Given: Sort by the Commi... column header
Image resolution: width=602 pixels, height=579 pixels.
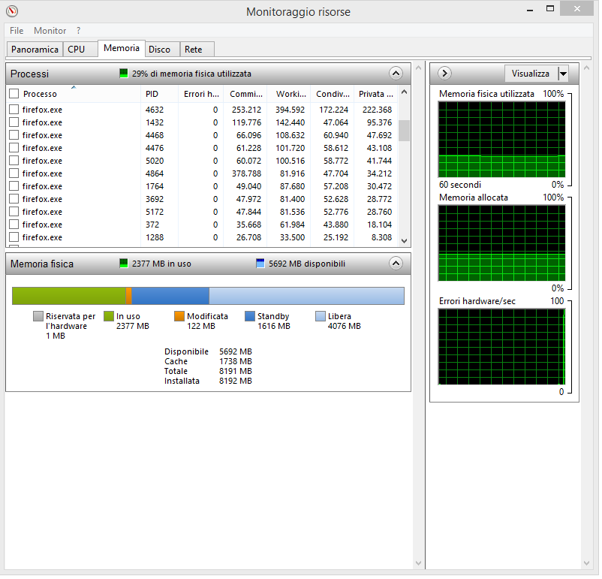Looking at the screenshot, I should pos(247,95).
